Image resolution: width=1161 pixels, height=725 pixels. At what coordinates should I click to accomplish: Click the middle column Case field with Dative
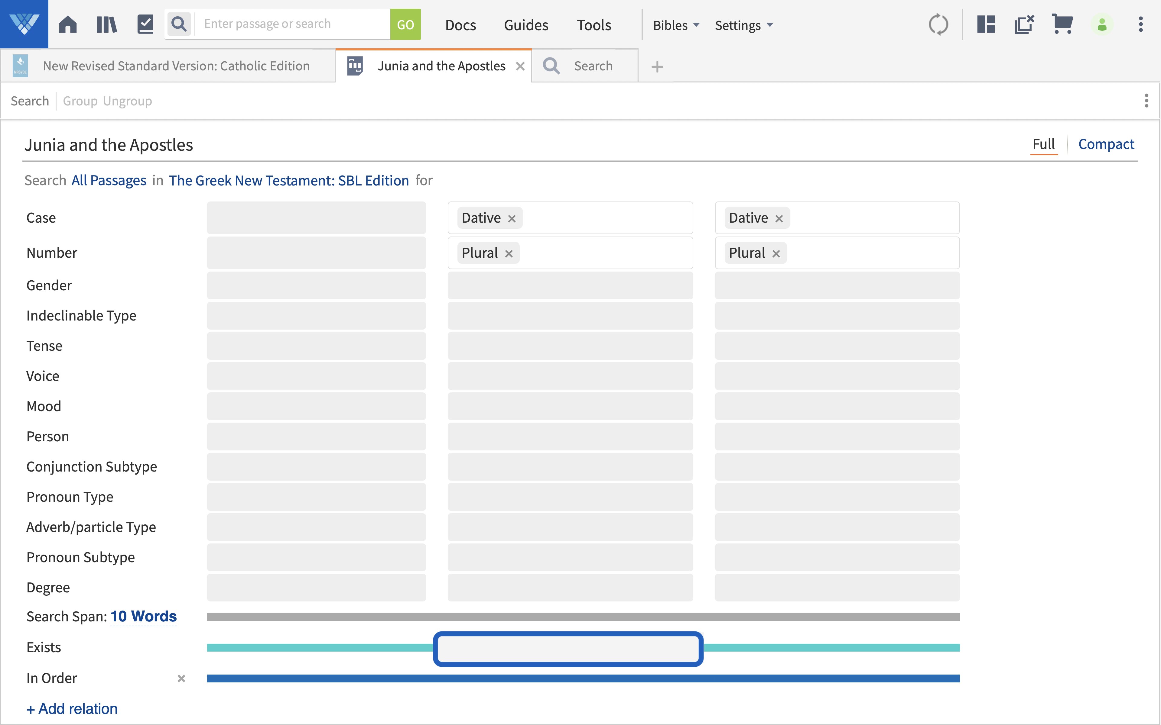pyautogui.click(x=570, y=218)
